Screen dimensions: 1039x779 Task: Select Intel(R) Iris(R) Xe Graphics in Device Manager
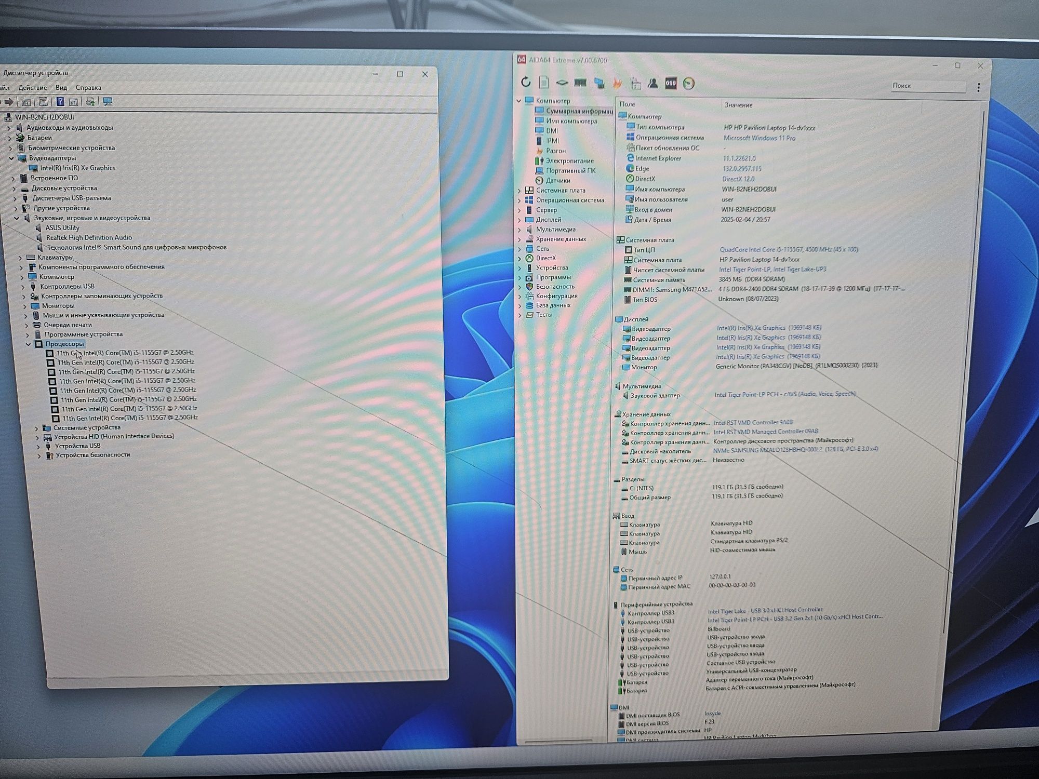pos(77,168)
